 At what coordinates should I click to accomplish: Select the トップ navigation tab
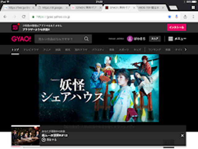pyautogui.click(x=15, y=50)
